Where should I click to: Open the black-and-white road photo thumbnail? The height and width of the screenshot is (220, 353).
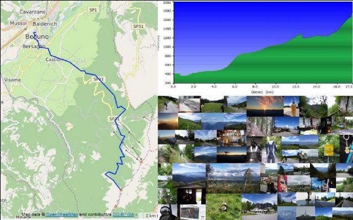189,104
